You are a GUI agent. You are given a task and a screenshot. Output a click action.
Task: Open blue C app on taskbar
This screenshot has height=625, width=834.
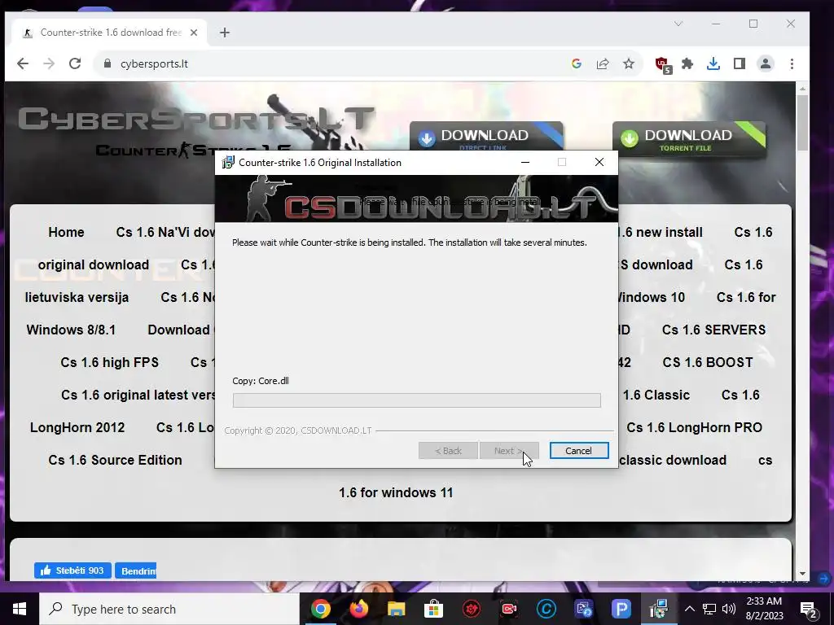(546, 609)
